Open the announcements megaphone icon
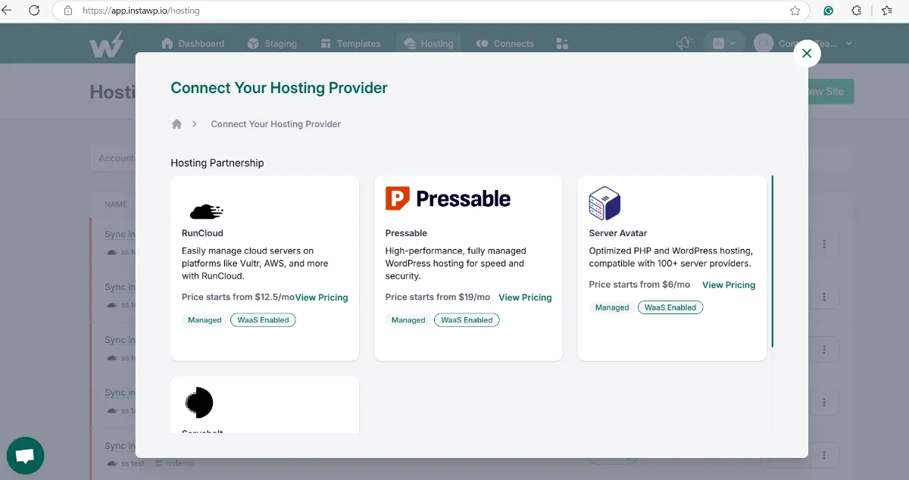Image resolution: width=909 pixels, height=480 pixels. point(685,44)
